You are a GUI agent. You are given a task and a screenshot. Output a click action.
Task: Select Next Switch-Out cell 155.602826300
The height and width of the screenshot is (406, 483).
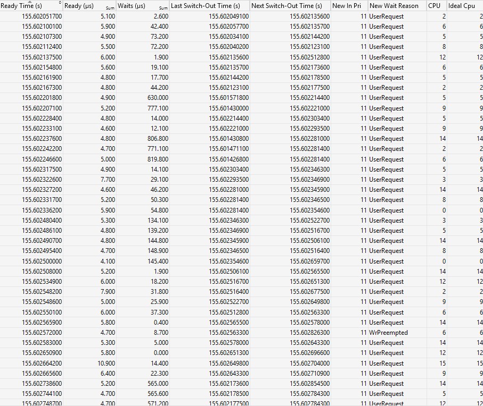309,333
